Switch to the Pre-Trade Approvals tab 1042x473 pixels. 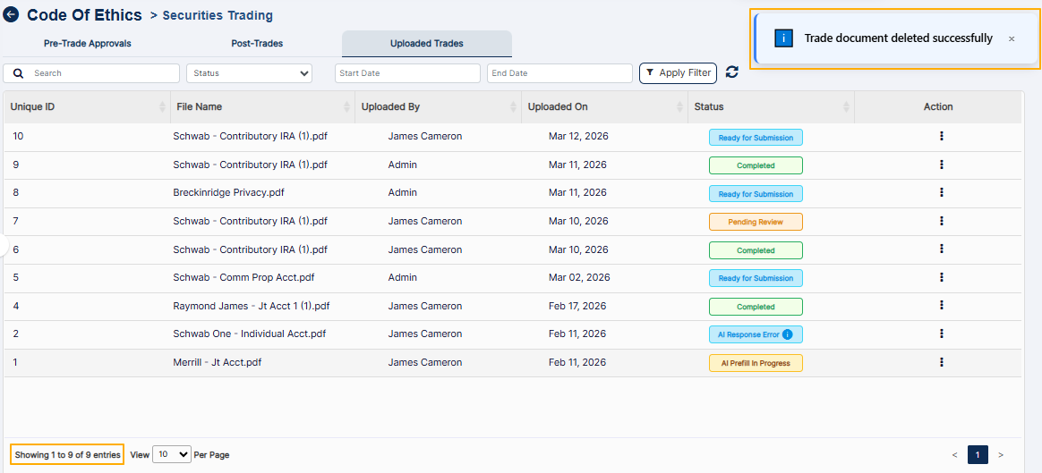[88, 43]
